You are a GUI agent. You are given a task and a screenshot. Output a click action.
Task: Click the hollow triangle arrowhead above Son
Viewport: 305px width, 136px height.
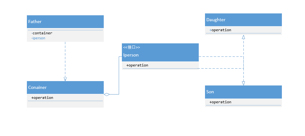[x=243, y=83]
